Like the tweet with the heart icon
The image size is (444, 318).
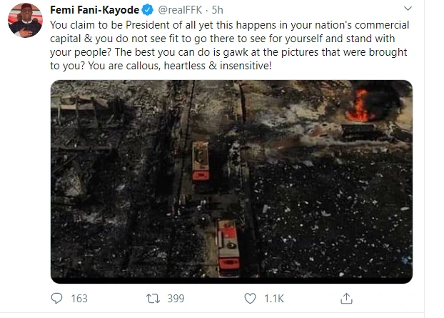[x=250, y=299]
